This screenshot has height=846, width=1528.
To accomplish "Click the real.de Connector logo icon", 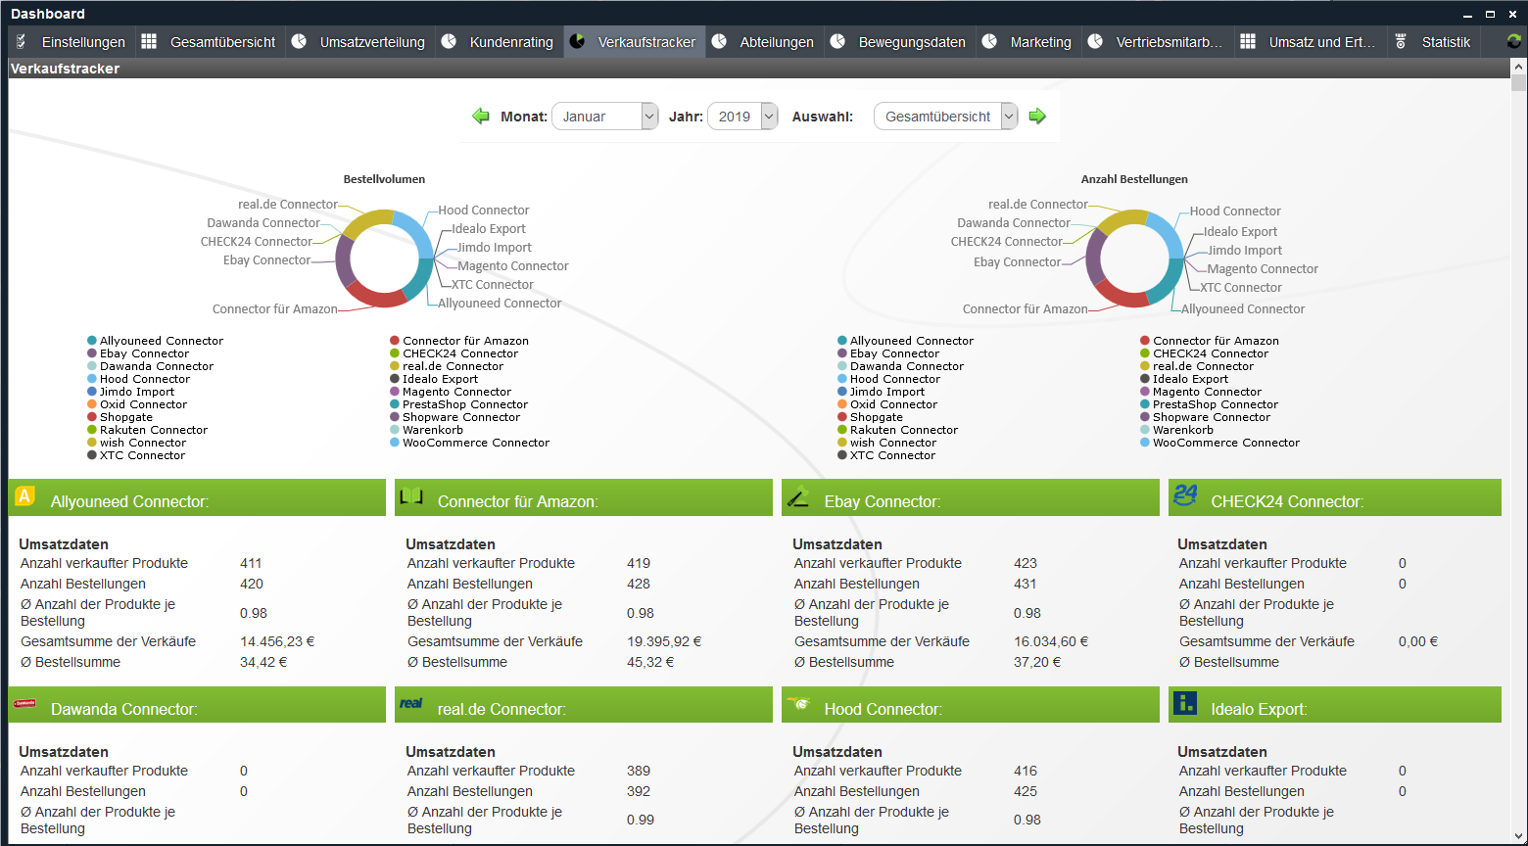I will (x=411, y=703).
